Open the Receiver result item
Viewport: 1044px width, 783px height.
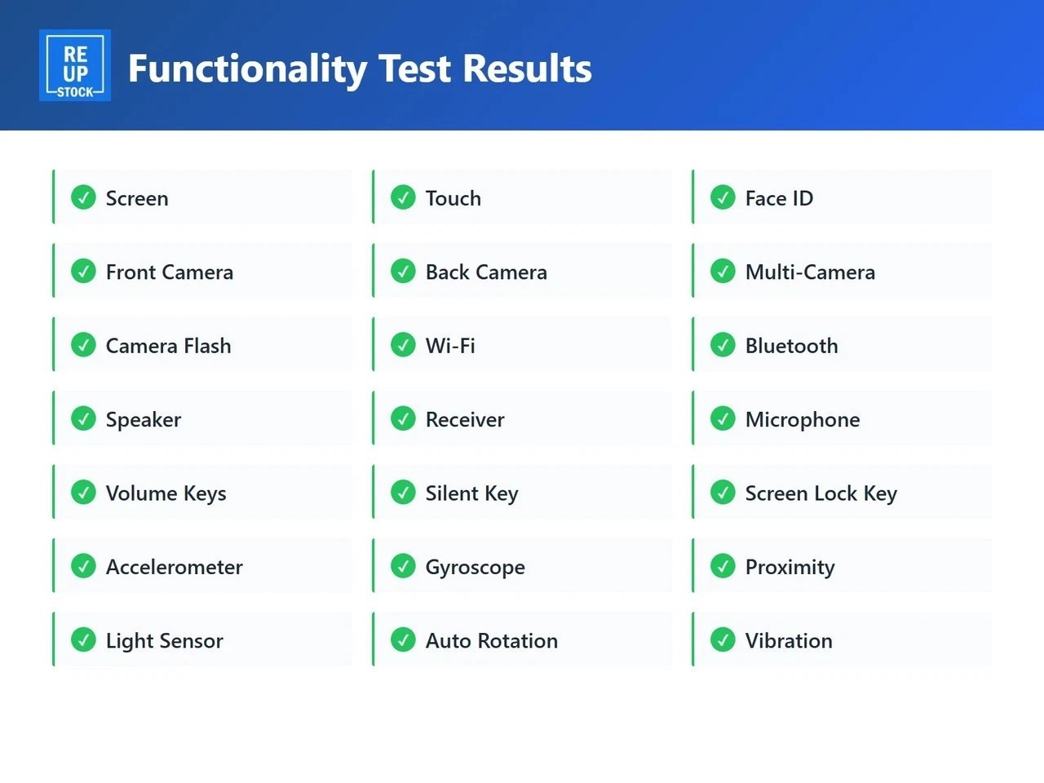coord(522,418)
